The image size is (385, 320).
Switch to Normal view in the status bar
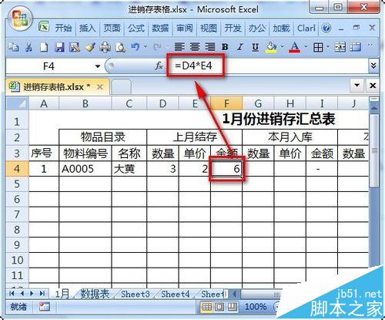pyautogui.click(x=207, y=306)
